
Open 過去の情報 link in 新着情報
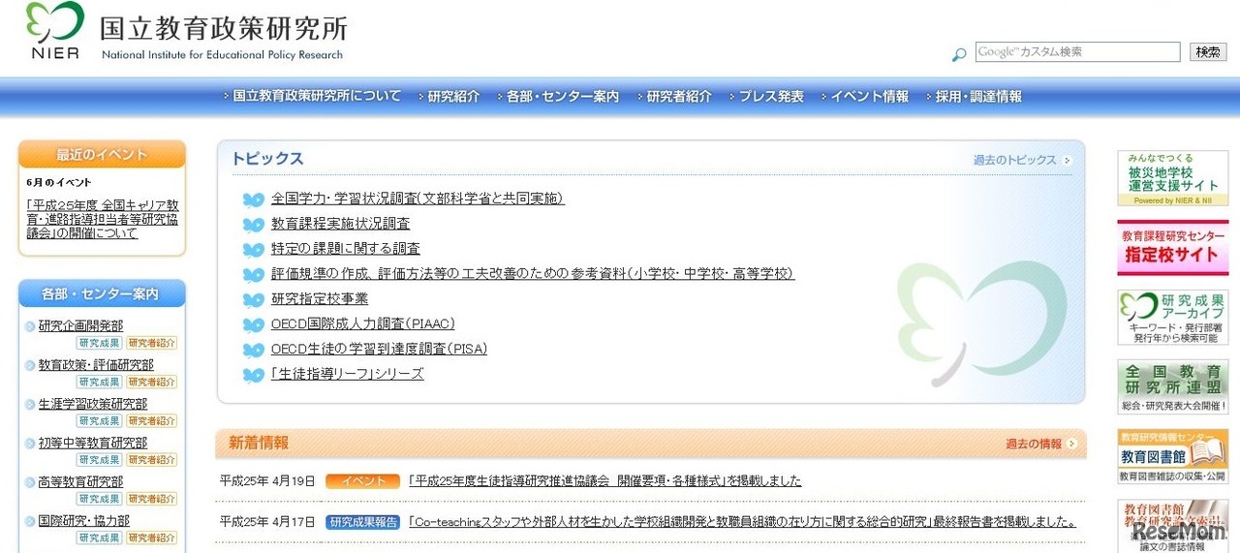[1034, 445]
